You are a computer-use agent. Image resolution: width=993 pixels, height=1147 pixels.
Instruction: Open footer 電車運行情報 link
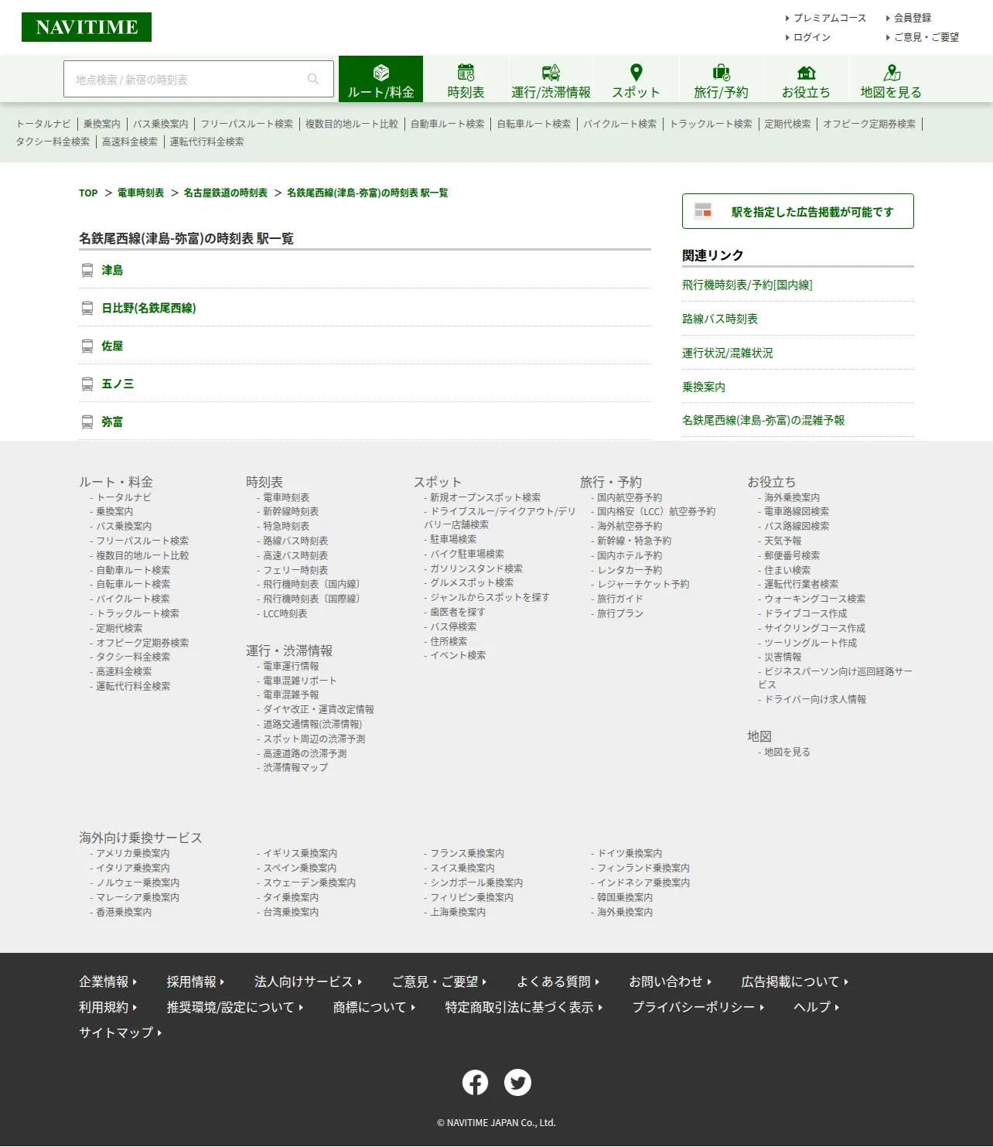point(291,666)
